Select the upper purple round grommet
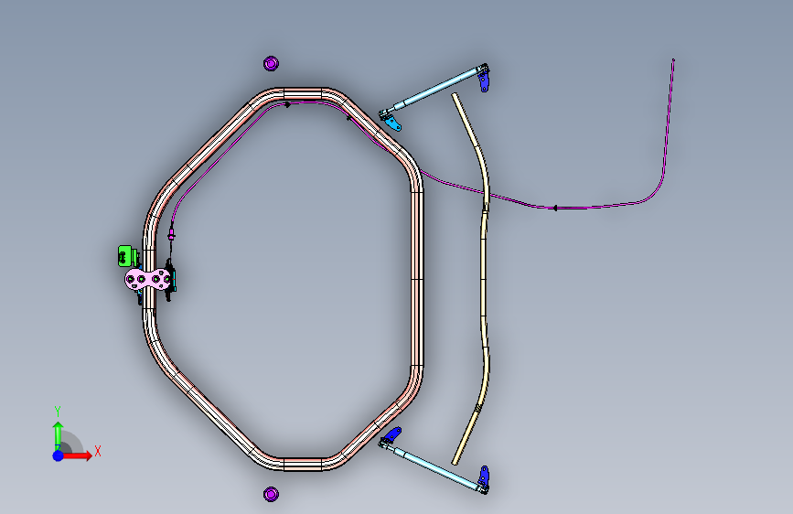The height and width of the screenshot is (514, 793). click(271, 63)
